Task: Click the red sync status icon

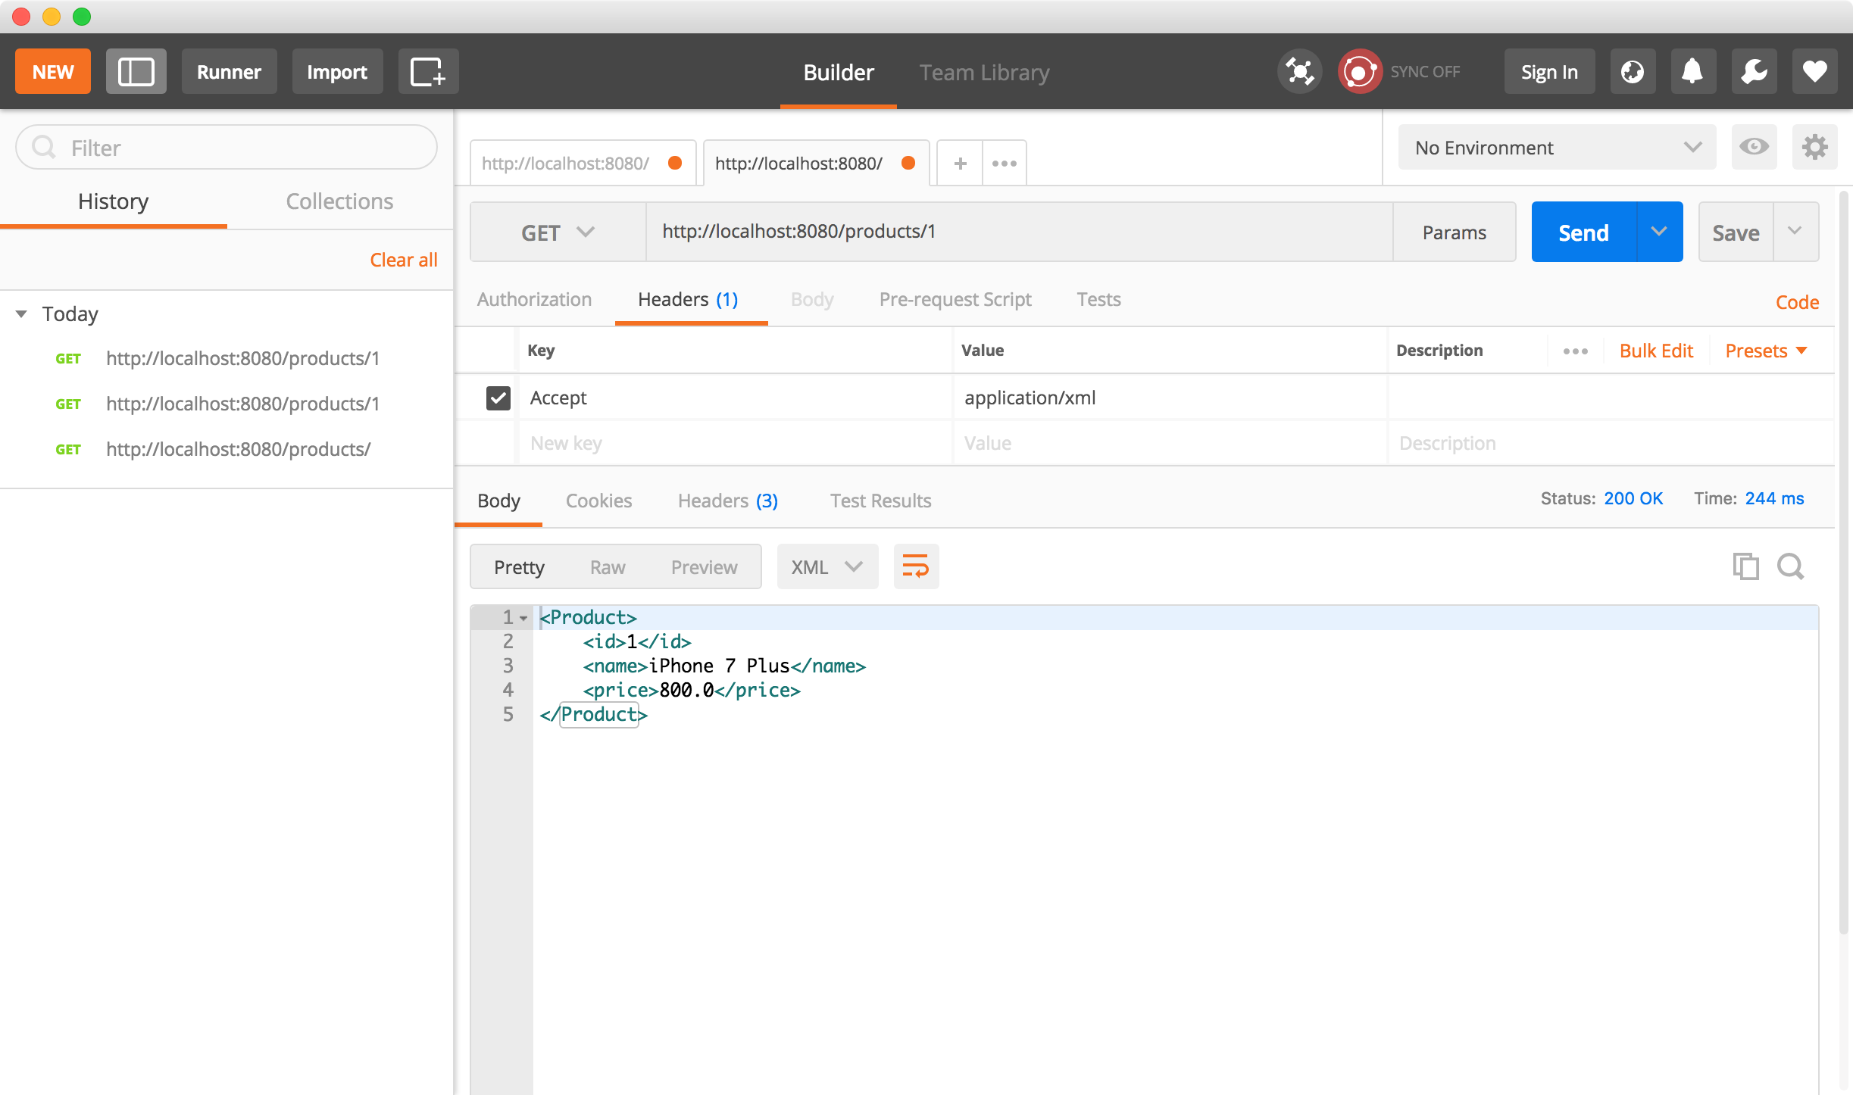Action: pos(1360,72)
